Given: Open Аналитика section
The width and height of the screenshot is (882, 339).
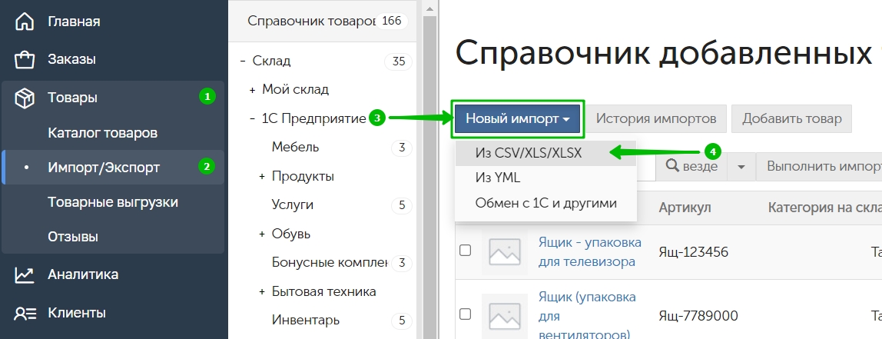Looking at the screenshot, I should (83, 274).
